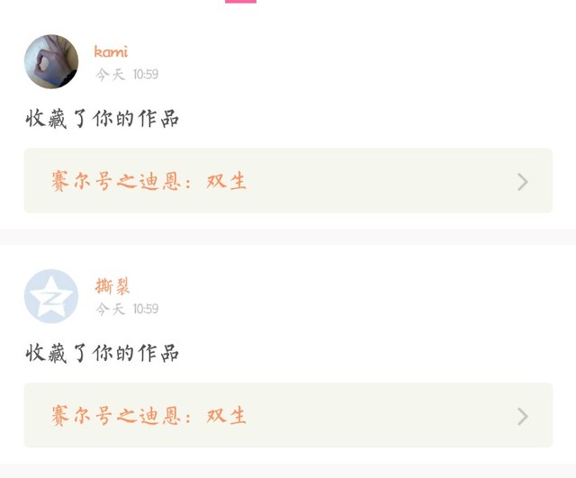The width and height of the screenshot is (576, 478).
Task: Select the 今天 10:59 timestamp under 撕裂
Action: (127, 309)
